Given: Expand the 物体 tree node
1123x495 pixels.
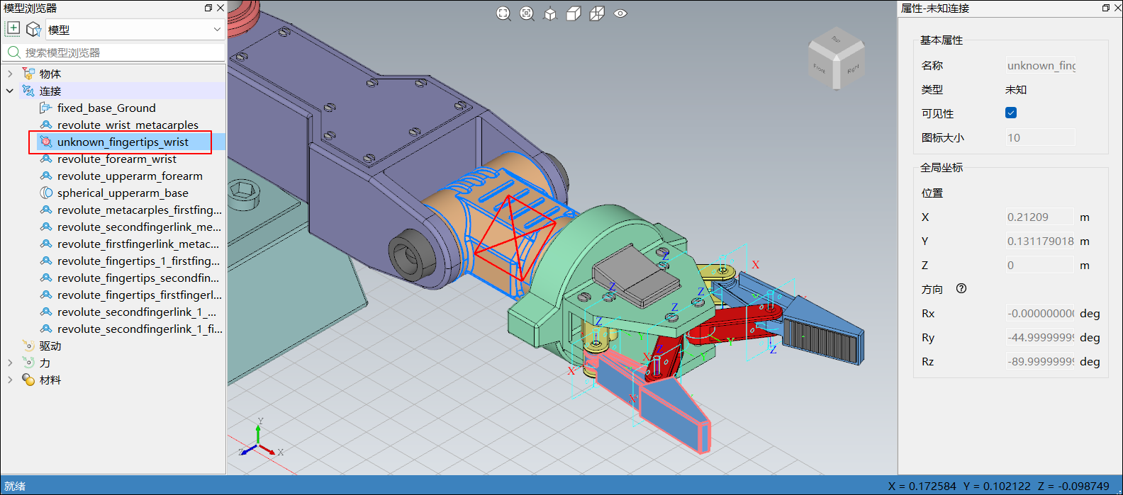Looking at the screenshot, I should (10, 74).
